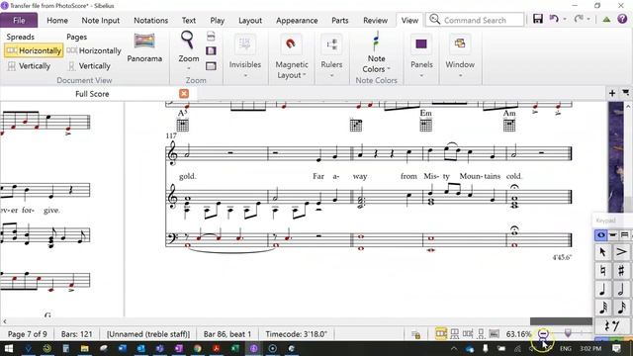633x356 pixels.
Task: Toggle status bar single pages horizontally view
Action: pos(468,334)
